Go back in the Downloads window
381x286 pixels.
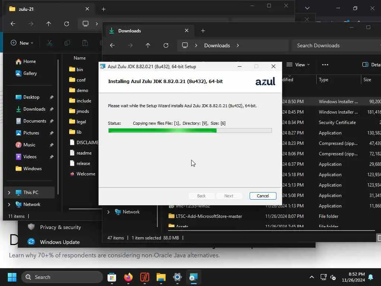(112, 45)
